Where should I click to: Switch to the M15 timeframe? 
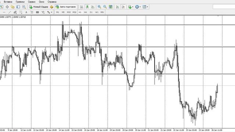click(69, 12)
